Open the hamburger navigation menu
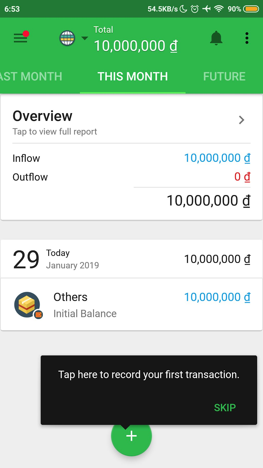263x468 pixels. (21, 38)
